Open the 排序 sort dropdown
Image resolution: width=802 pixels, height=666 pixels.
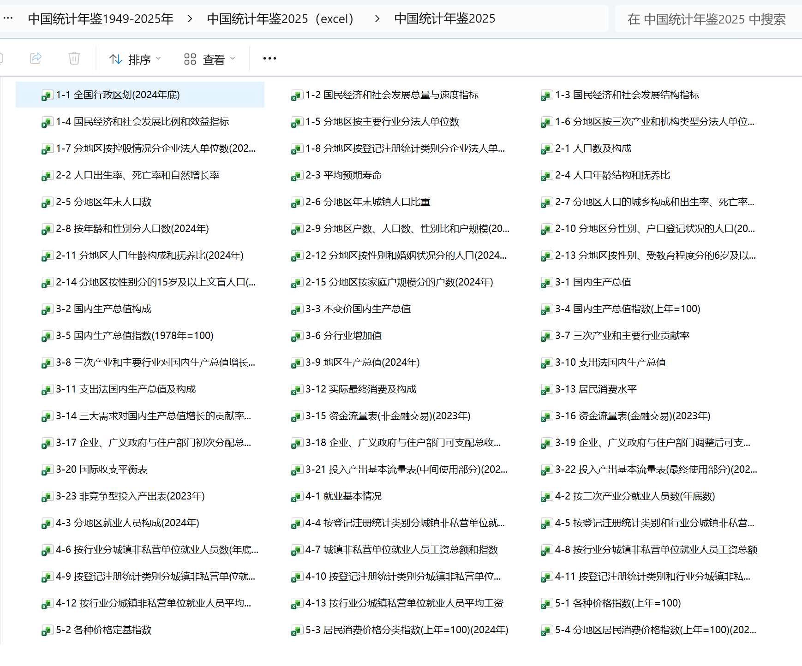(x=135, y=59)
